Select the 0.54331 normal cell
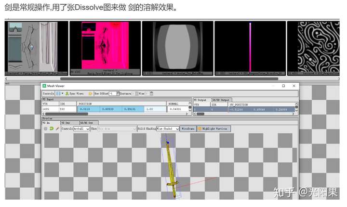Image resolution: width=347 pixels, height=207 pixels. point(177,109)
